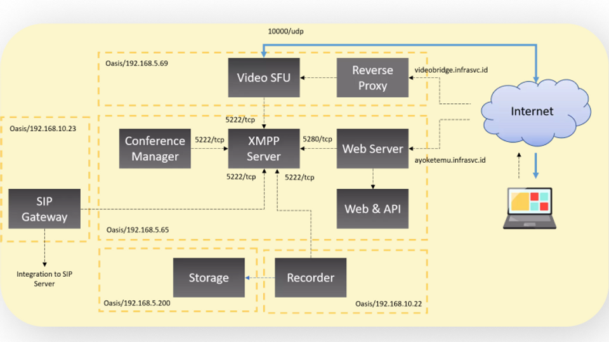
Task: Select the Storage box
Action: pos(209,277)
